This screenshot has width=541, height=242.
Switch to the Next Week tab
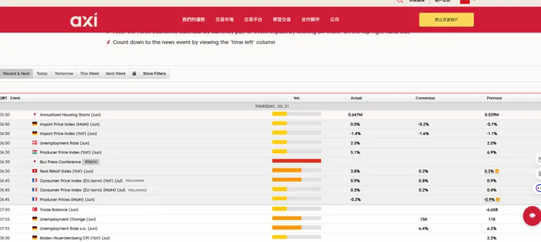[116, 74]
